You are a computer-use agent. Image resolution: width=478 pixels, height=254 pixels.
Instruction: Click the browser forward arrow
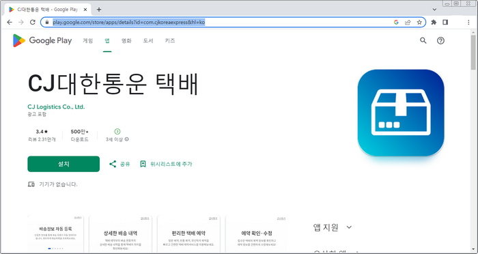[21, 23]
